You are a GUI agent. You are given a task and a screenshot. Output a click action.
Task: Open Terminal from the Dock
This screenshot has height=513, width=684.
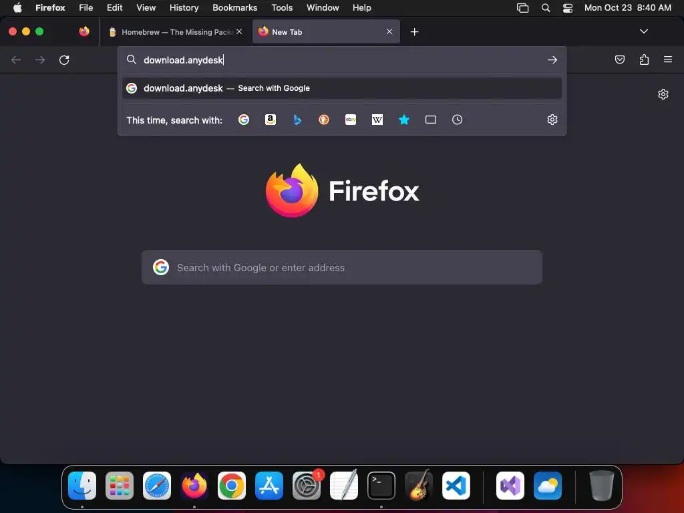381,486
